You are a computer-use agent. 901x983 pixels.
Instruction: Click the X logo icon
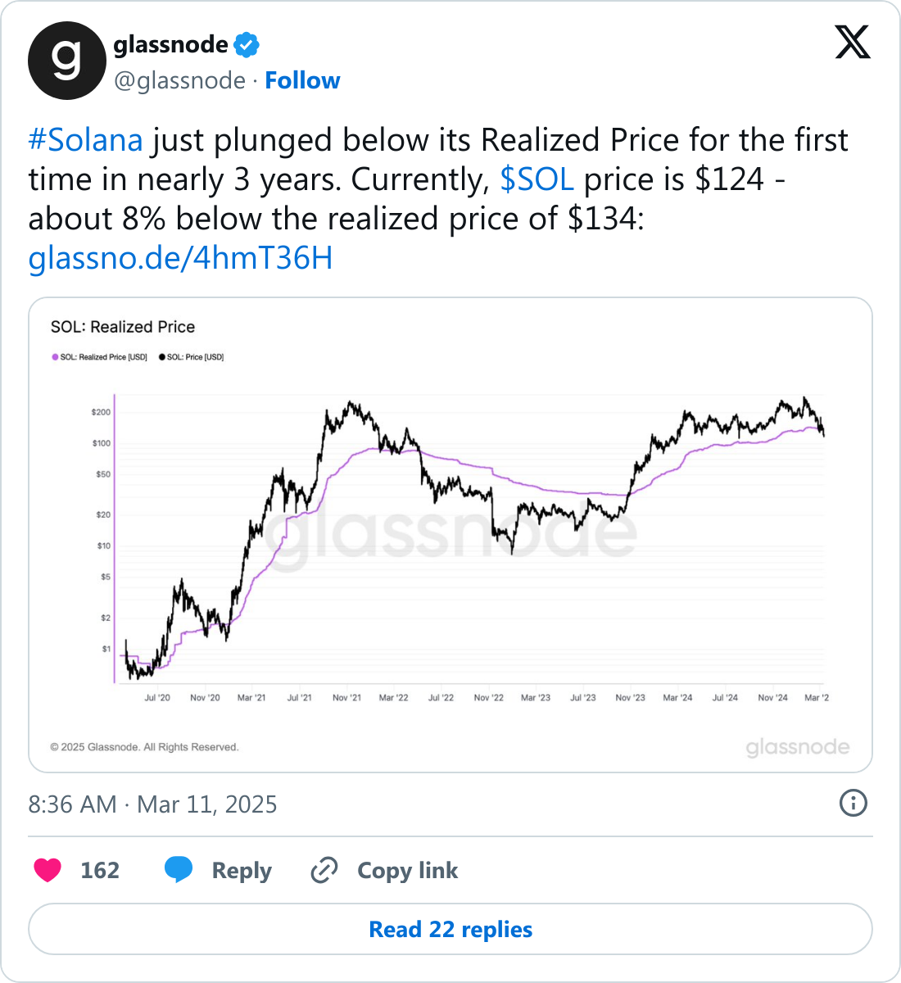click(853, 42)
